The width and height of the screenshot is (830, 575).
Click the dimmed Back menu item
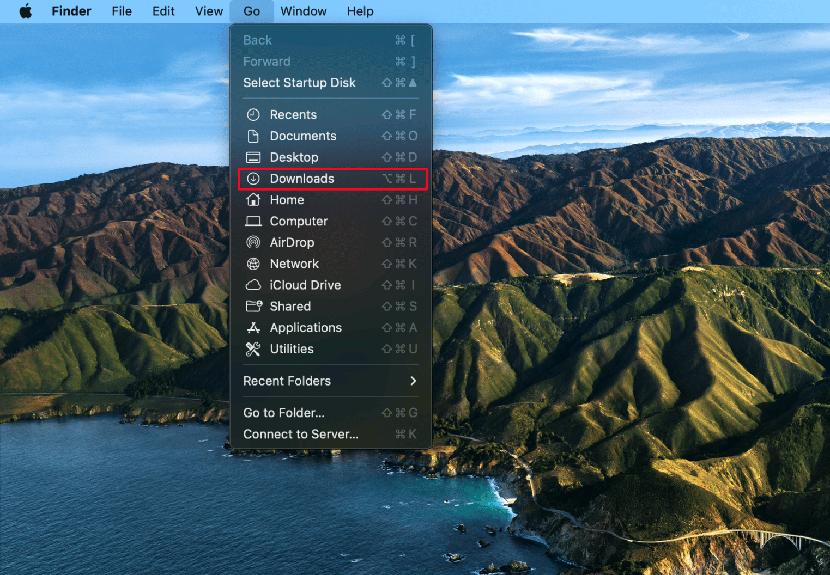pyautogui.click(x=331, y=40)
